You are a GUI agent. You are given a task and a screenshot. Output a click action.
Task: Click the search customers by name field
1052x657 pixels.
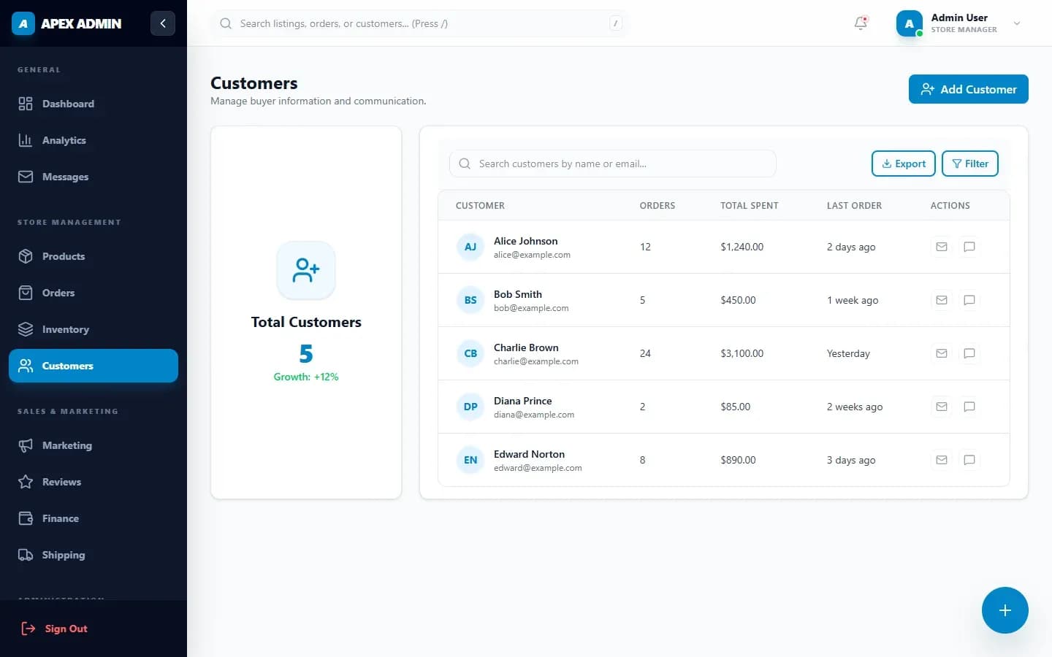(x=613, y=164)
